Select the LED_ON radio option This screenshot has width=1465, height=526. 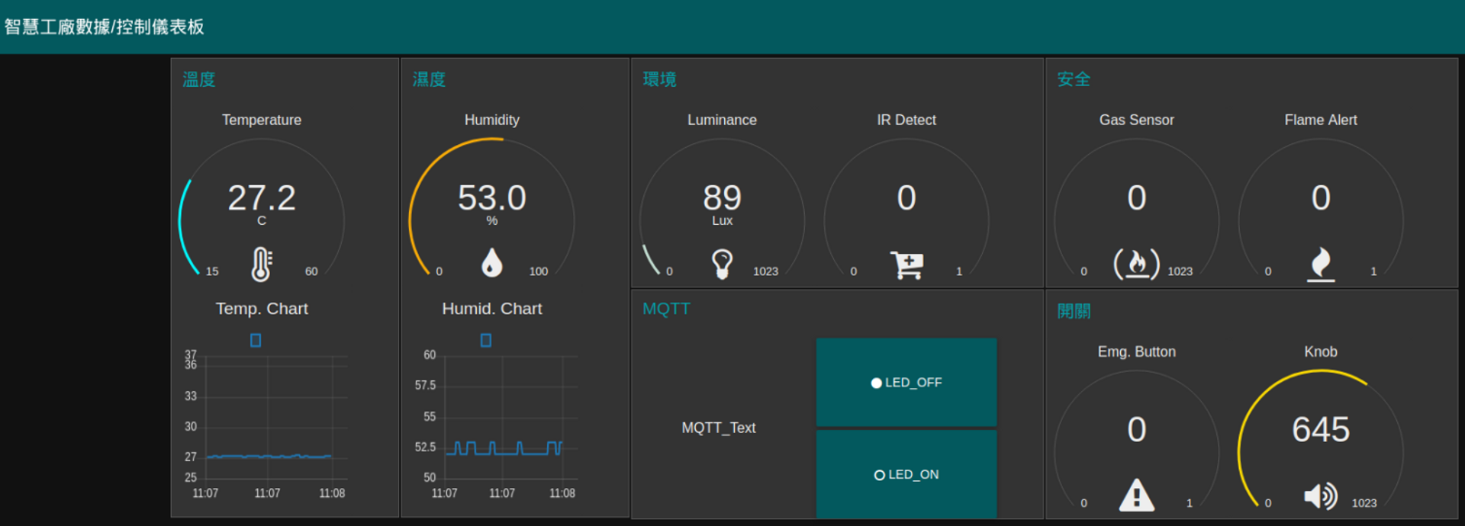(906, 474)
